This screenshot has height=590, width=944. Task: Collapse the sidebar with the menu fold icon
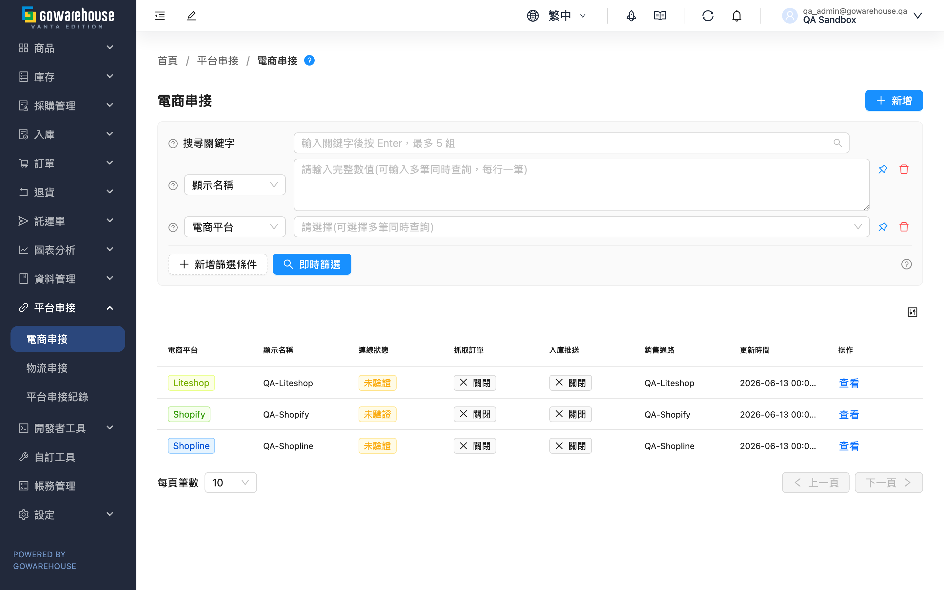click(160, 16)
